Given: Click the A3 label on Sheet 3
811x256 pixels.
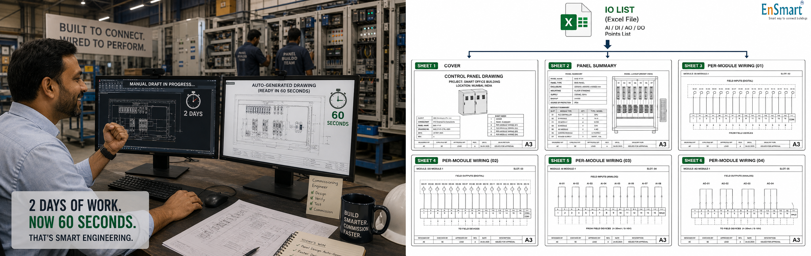Looking at the screenshot, I should tap(796, 144).
